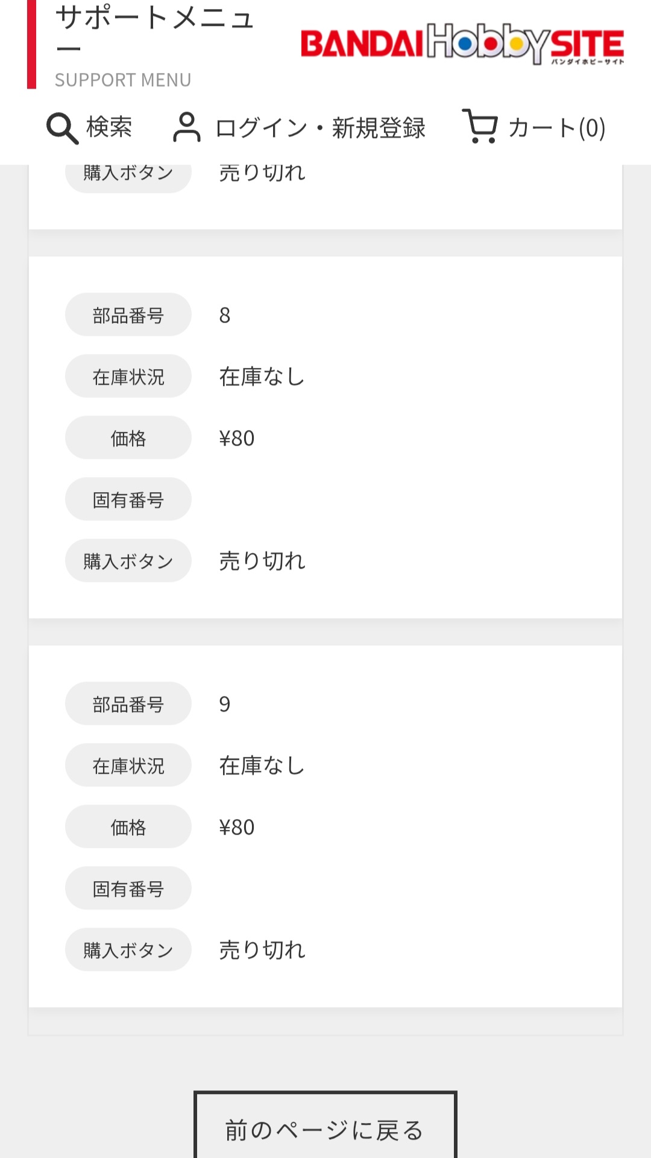Click the shopping cart icon
651x1158 pixels.
(x=480, y=126)
